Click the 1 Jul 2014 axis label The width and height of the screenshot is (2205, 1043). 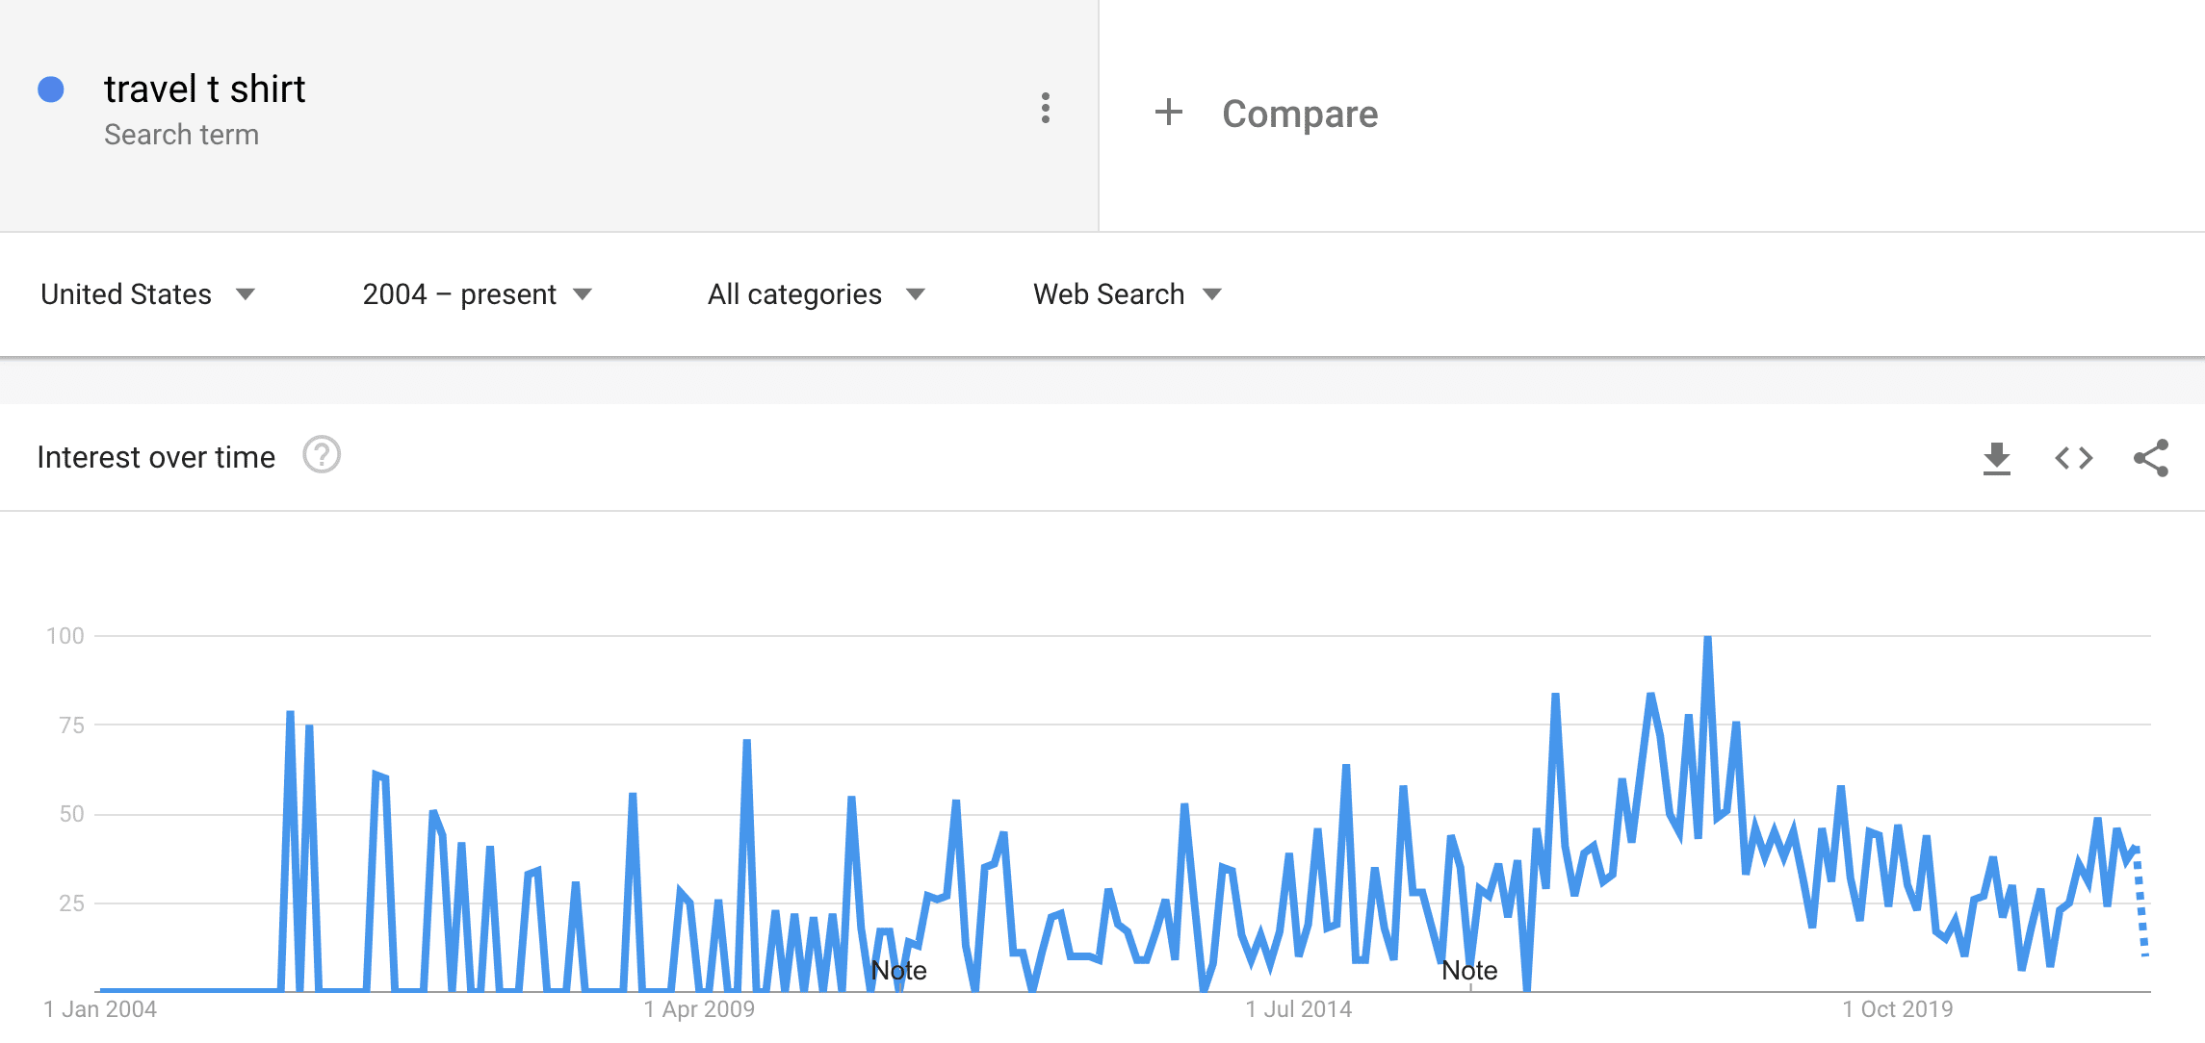[x=1298, y=1009]
